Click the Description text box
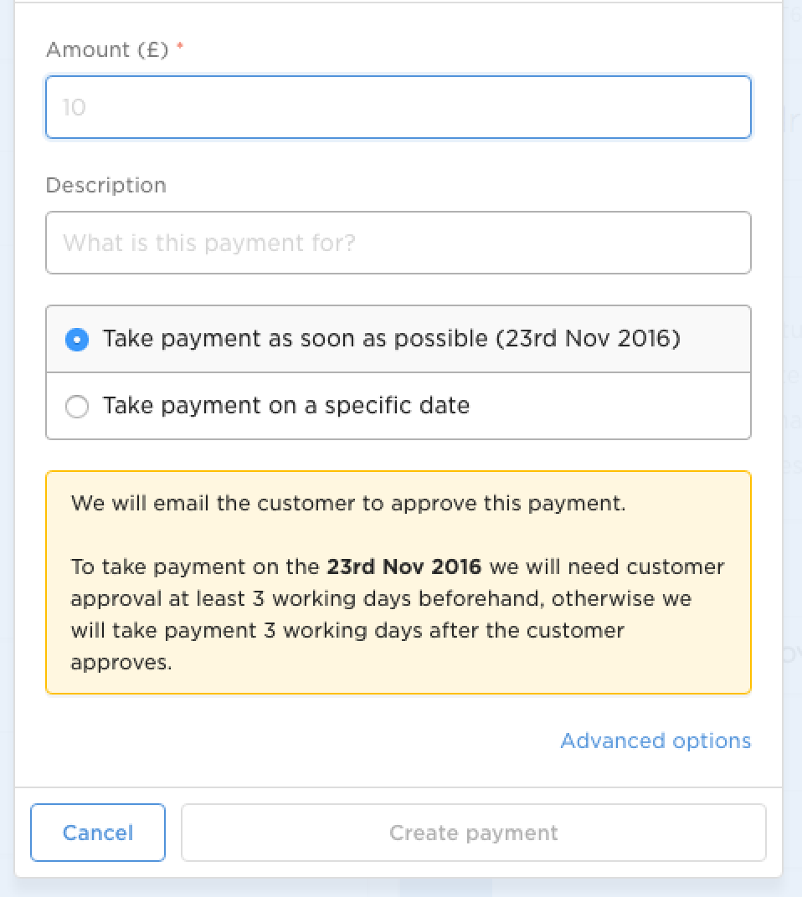802x897 pixels. click(x=398, y=243)
